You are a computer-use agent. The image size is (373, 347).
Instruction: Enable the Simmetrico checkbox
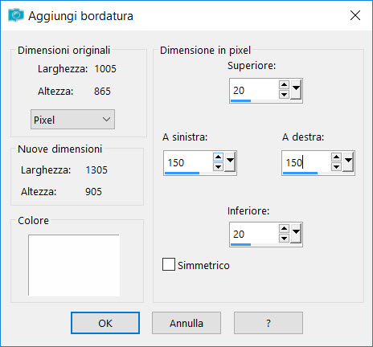(169, 264)
